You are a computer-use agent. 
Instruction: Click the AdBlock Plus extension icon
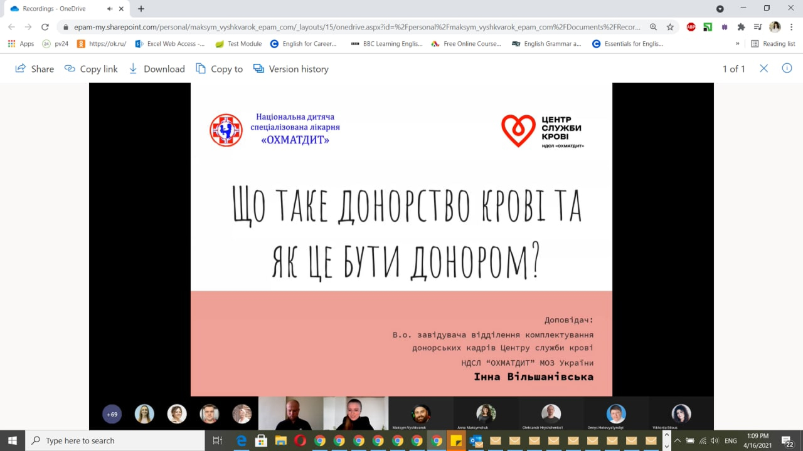691,27
